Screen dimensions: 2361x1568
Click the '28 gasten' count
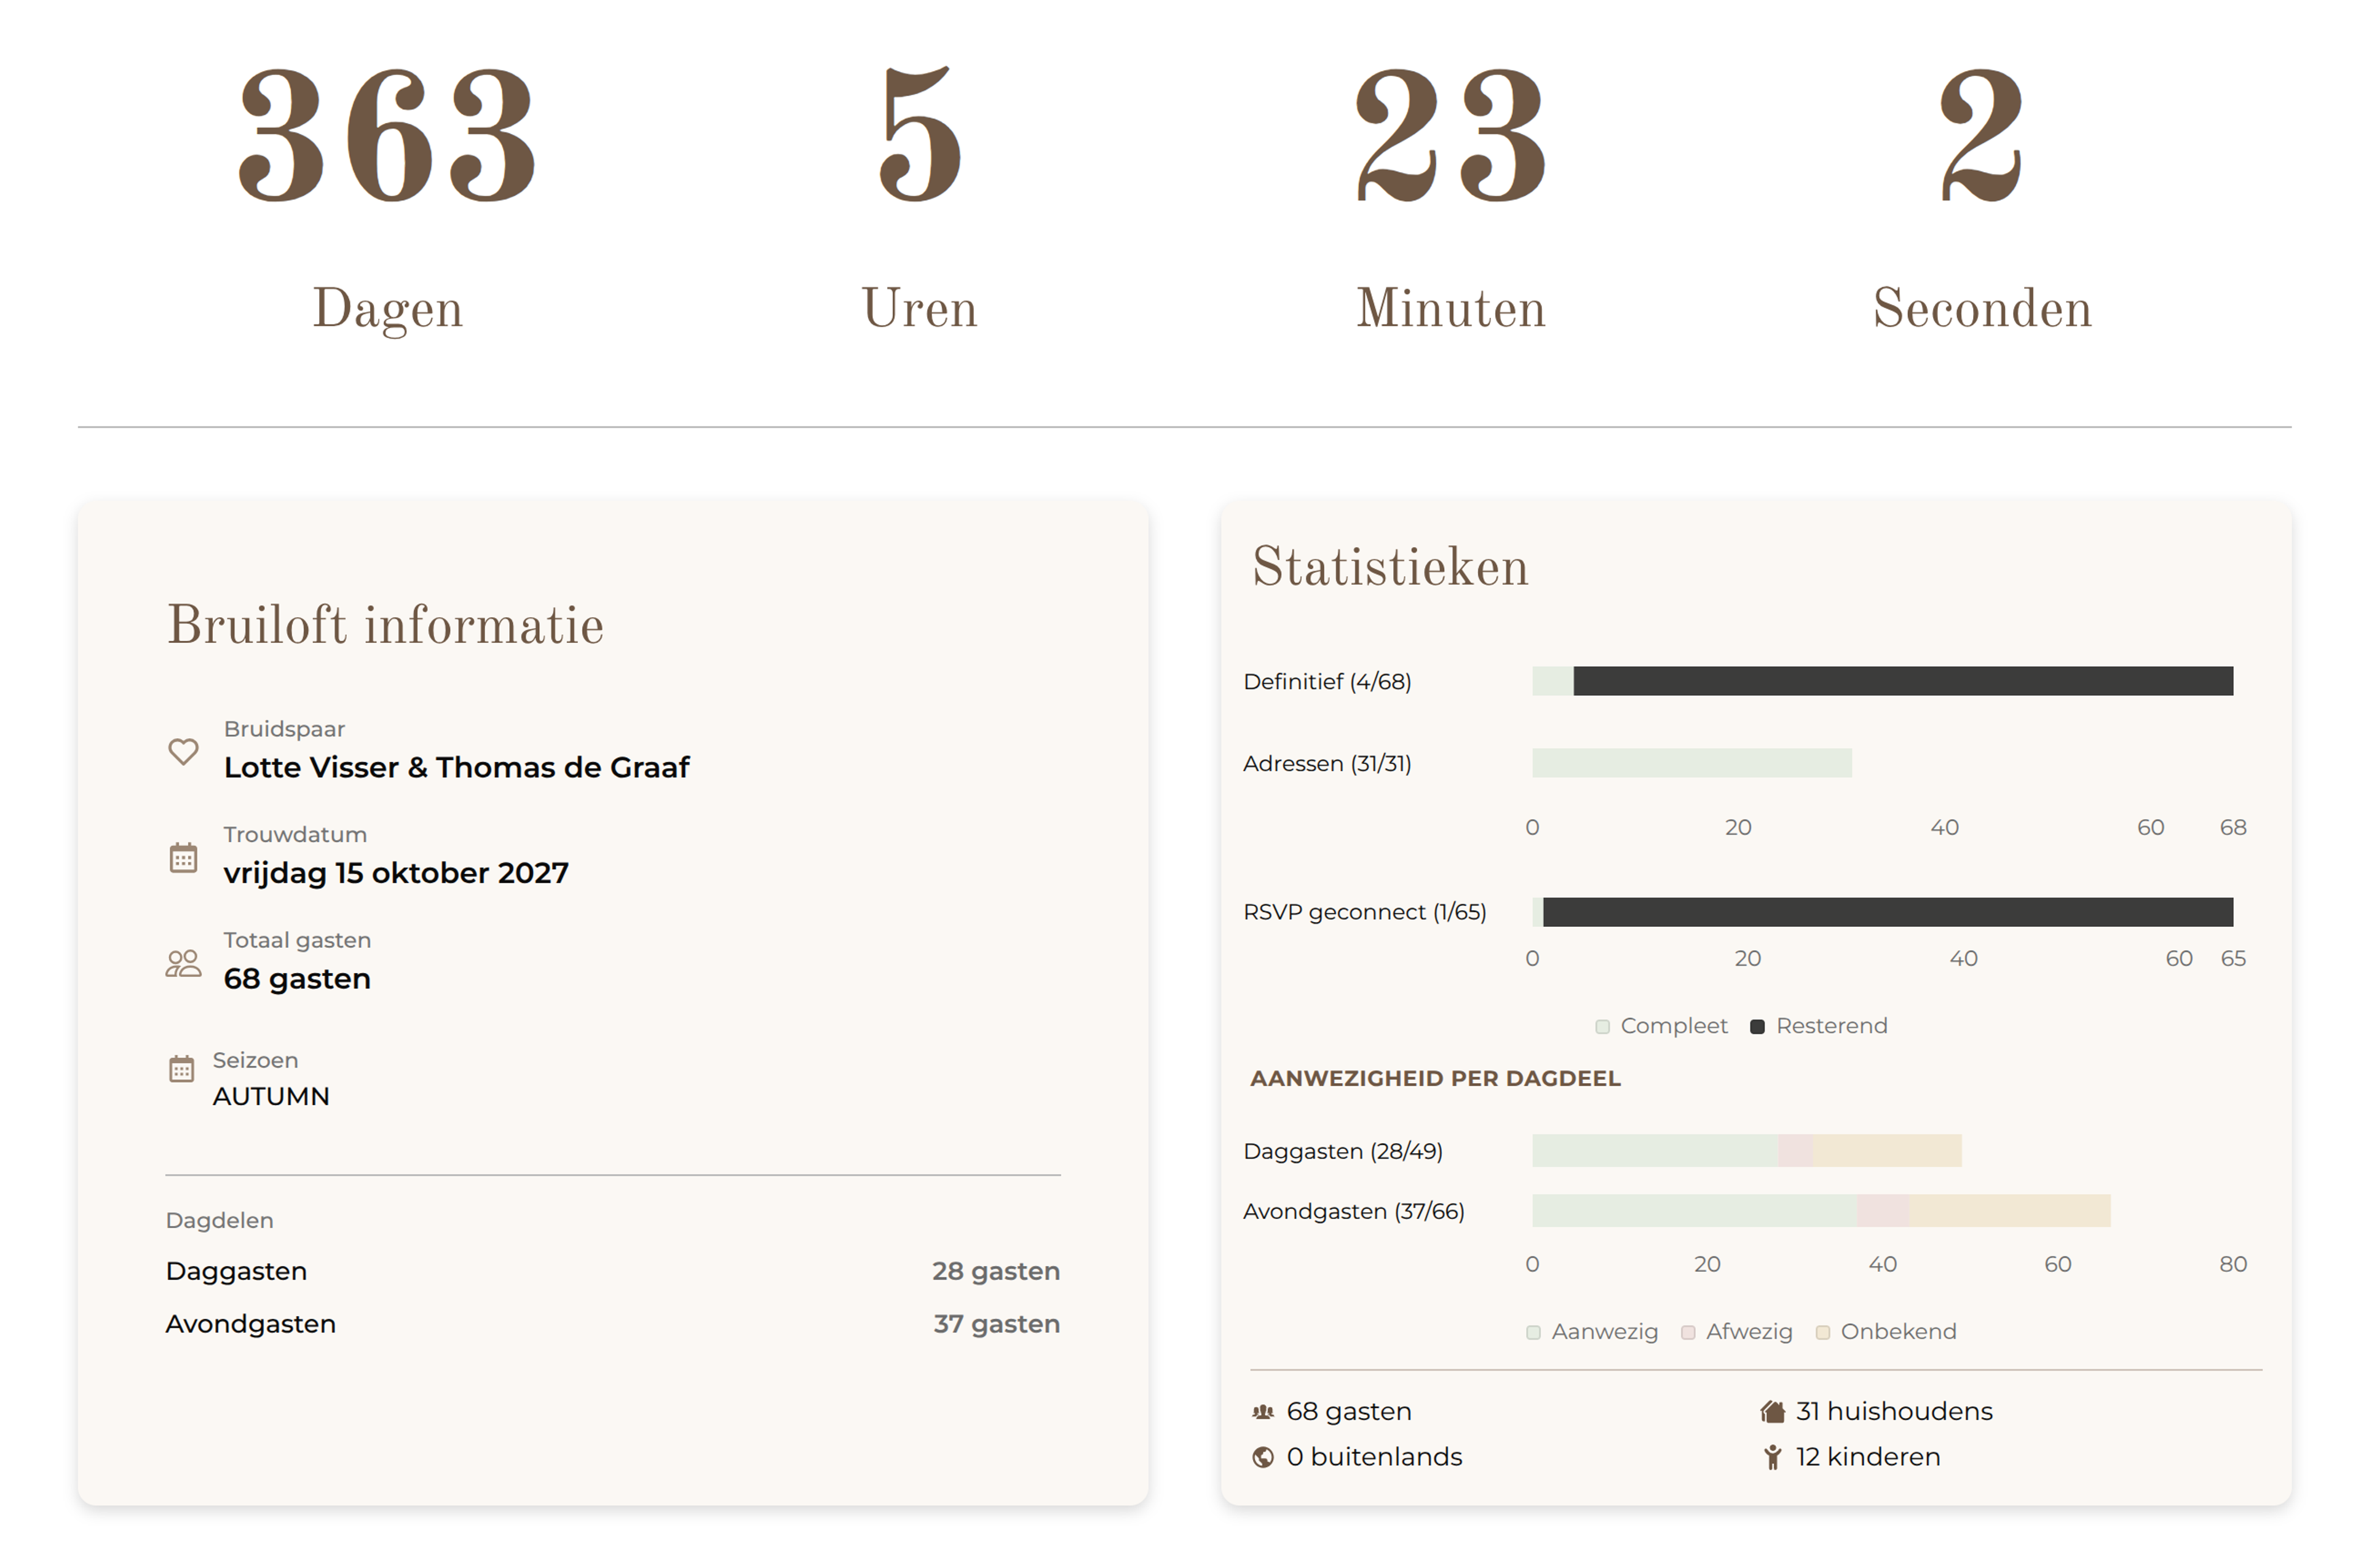(996, 1271)
